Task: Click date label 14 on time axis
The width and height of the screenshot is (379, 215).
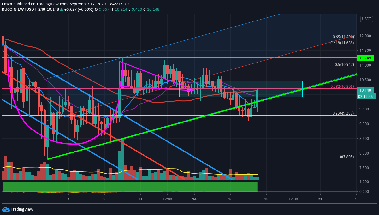Action: (194, 199)
